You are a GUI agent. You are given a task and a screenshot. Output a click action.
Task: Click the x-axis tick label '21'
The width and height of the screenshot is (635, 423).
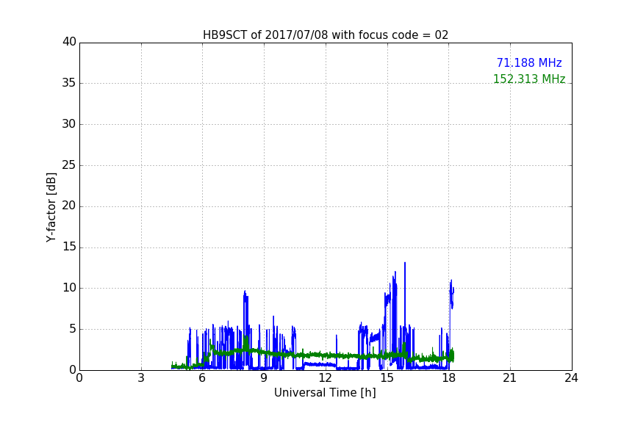tap(510, 378)
